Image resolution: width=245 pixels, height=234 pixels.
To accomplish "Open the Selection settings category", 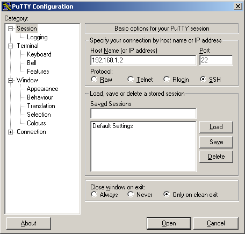I will pos(39,115).
